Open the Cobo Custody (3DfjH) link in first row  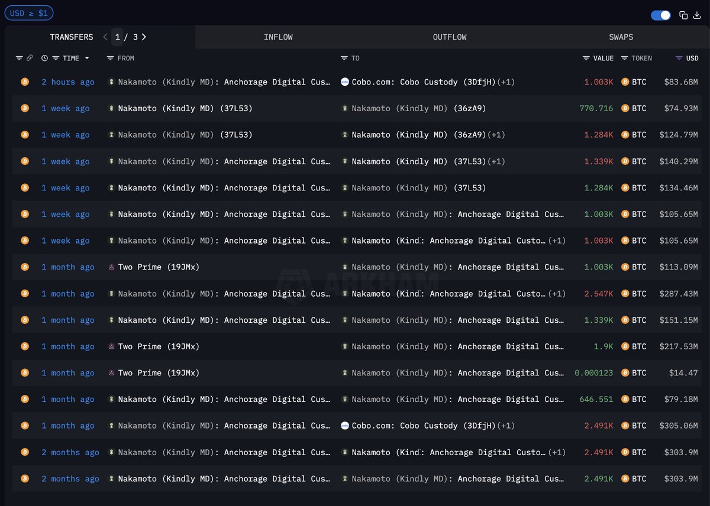(x=423, y=82)
